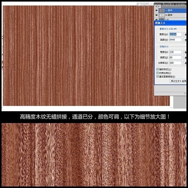Open the document height unit dropdown
Image resolution: width=188 pixels, height=188 pixels.
pos(185,57)
